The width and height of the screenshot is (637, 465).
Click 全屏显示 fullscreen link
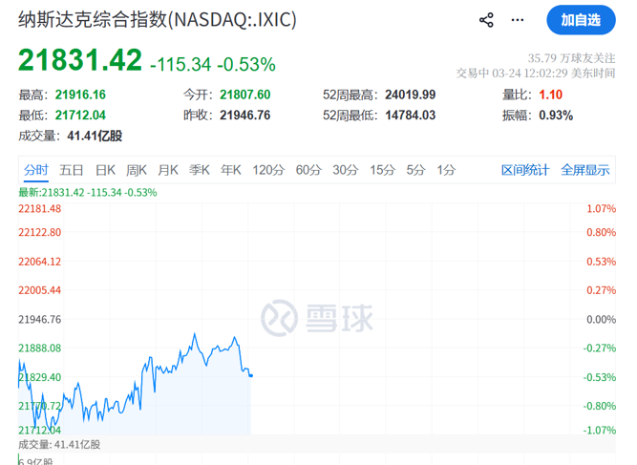coord(584,170)
